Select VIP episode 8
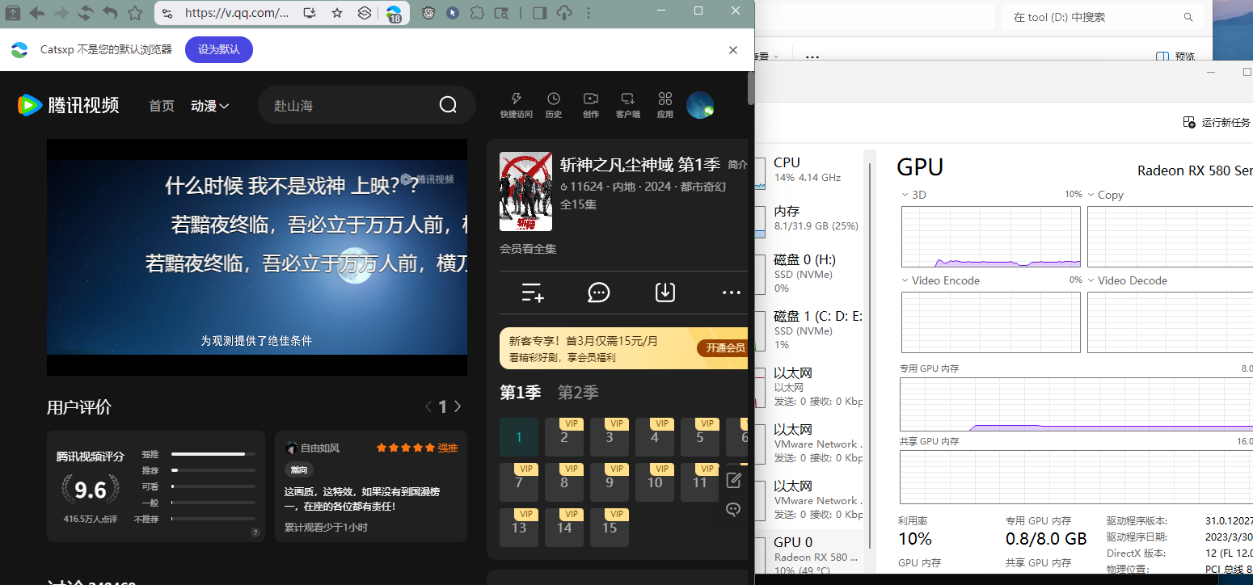 tap(564, 482)
